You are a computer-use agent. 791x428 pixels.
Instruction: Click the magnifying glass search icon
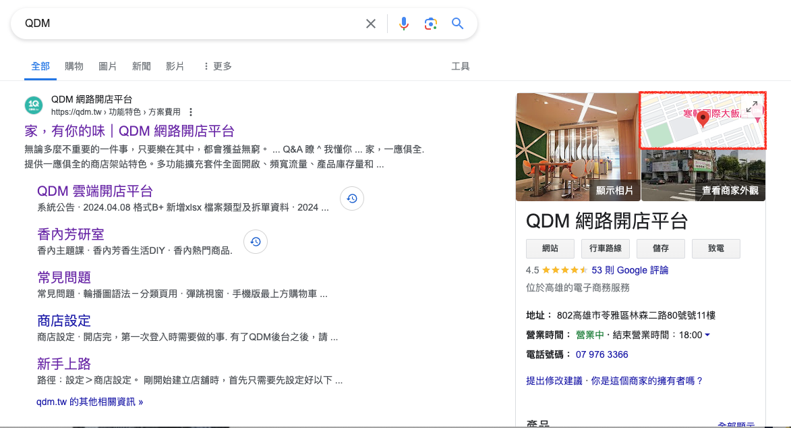click(x=458, y=23)
